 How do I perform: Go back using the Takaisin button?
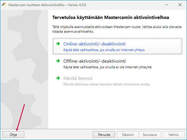128,135
